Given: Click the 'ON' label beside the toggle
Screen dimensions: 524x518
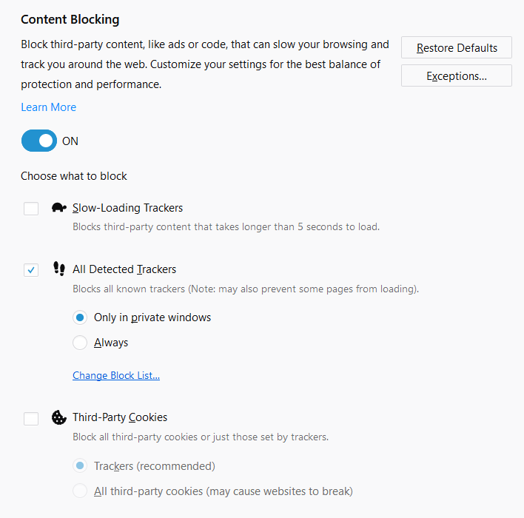Looking at the screenshot, I should [70, 141].
